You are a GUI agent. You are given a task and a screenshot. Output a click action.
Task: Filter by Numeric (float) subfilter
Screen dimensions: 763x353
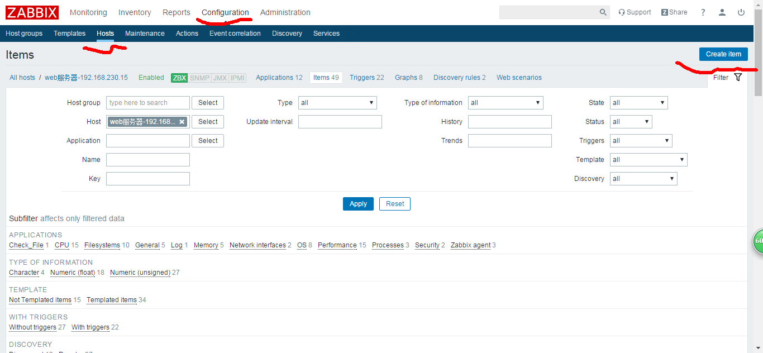coord(73,273)
